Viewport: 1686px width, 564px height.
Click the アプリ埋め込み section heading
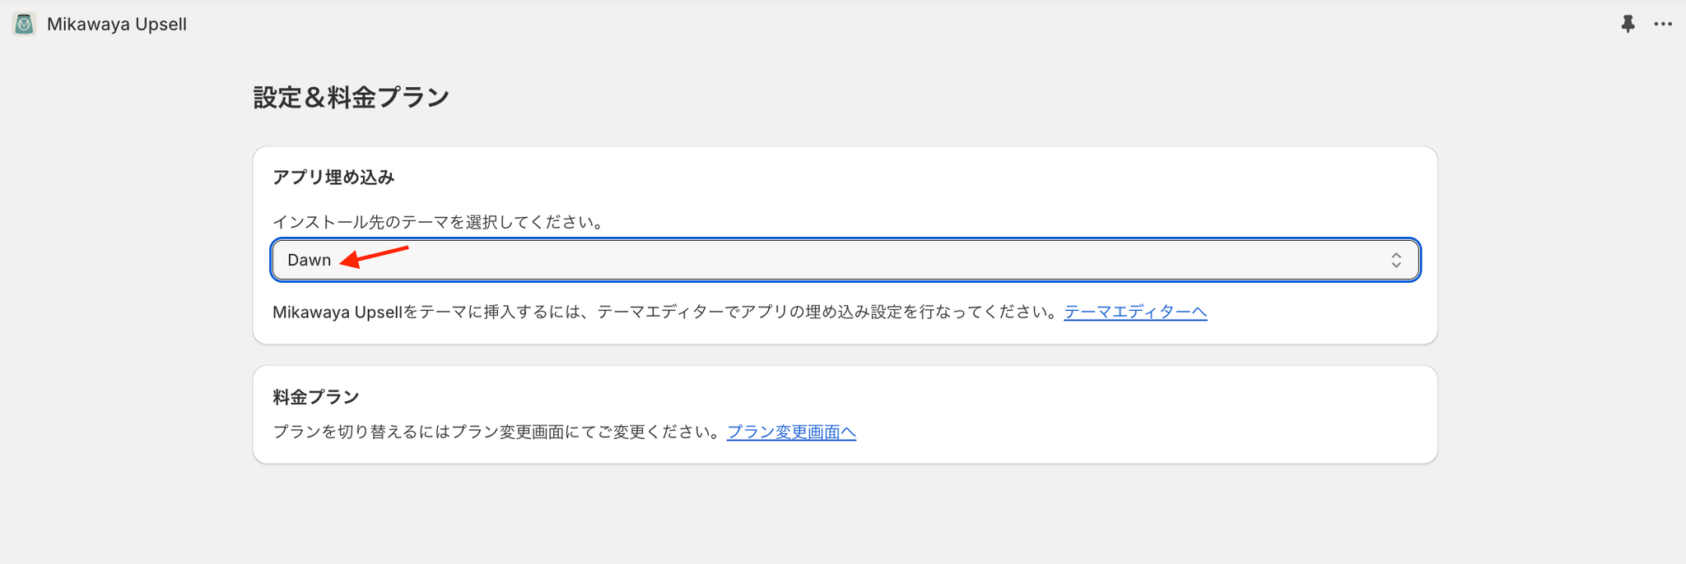(333, 177)
